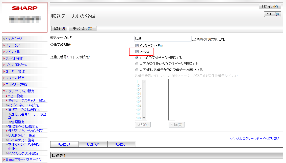286x163 pixels.
Task: Click the SHARP logo
Action: coord(25,8)
